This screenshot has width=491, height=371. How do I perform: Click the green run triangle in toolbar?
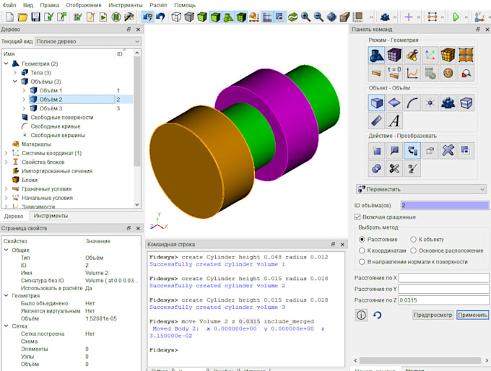pyautogui.click(x=456, y=17)
